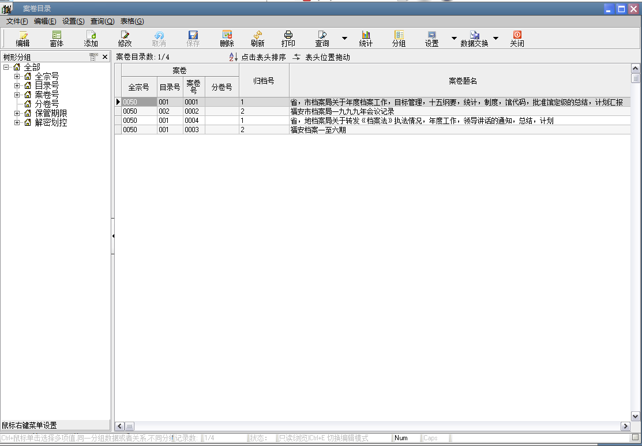Click the 刷新 refresh icon

[x=257, y=35]
